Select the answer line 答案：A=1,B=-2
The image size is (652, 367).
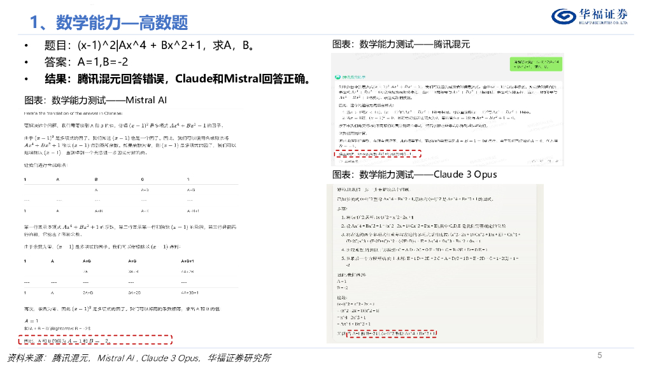click(x=86, y=62)
